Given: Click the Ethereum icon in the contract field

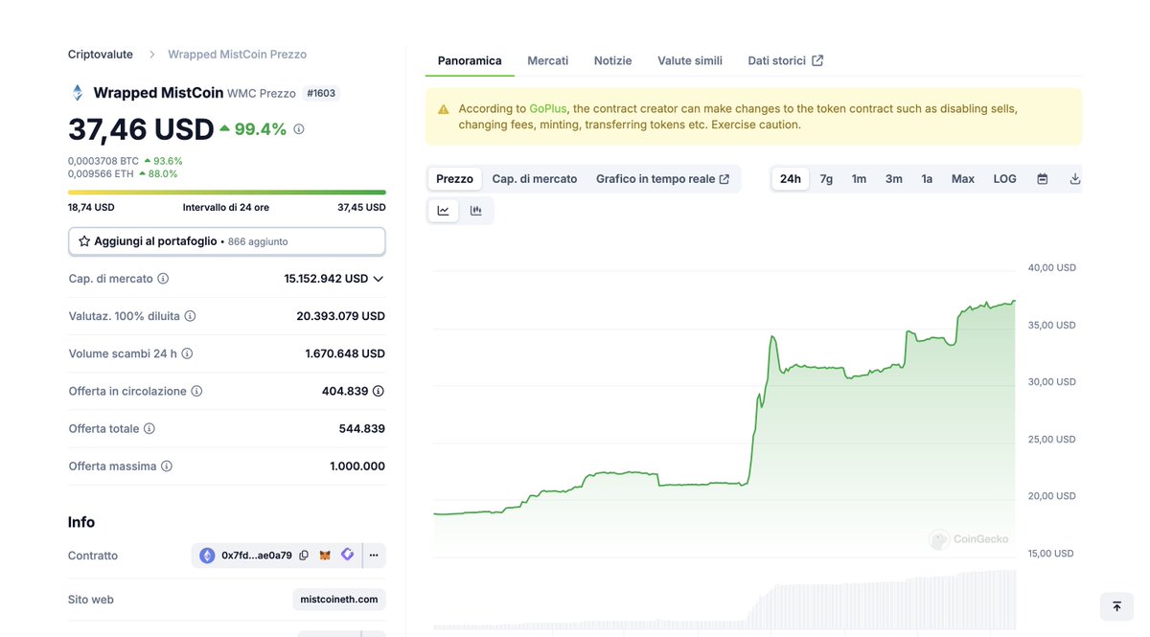Looking at the screenshot, I should (x=207, y=556).
